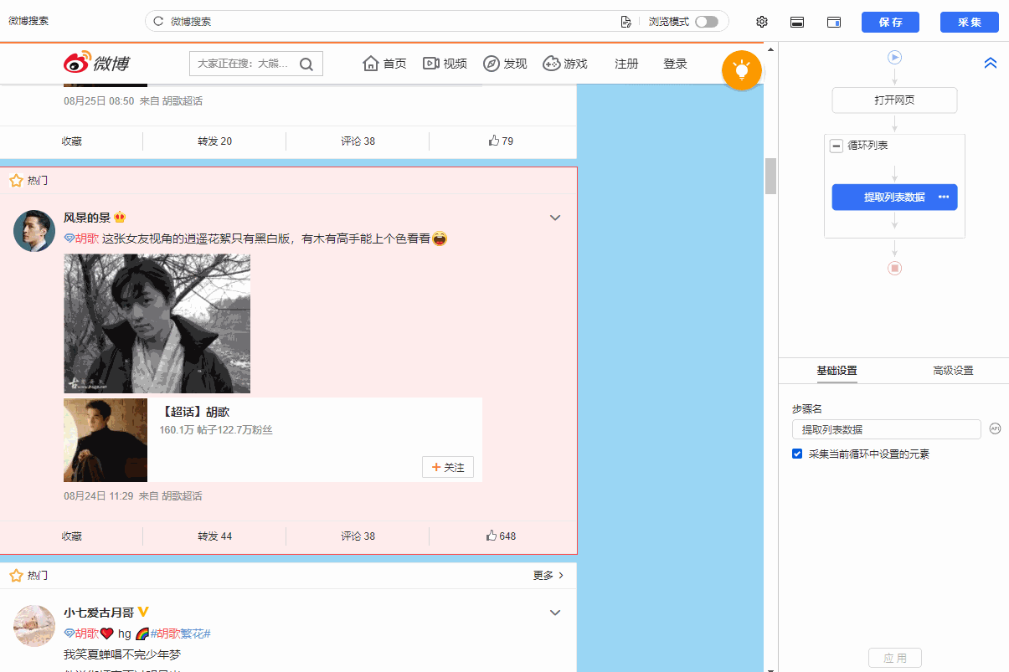Click the 关注 follow button
1009x672 pixels.
448,467
